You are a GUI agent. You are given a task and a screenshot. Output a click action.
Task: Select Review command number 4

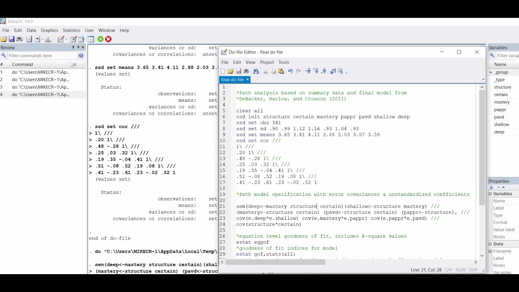43,94
